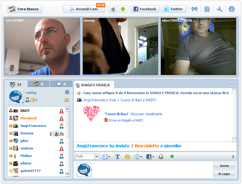This screenshot has width=242, height=184.
Task: Click Angi.Francesco's male profile icon
Action: (61, 126)
